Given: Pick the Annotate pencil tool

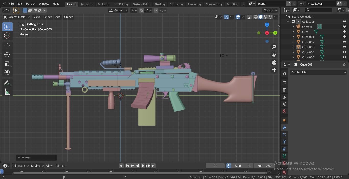Looking at the screenshot, I should coord(7,83).
